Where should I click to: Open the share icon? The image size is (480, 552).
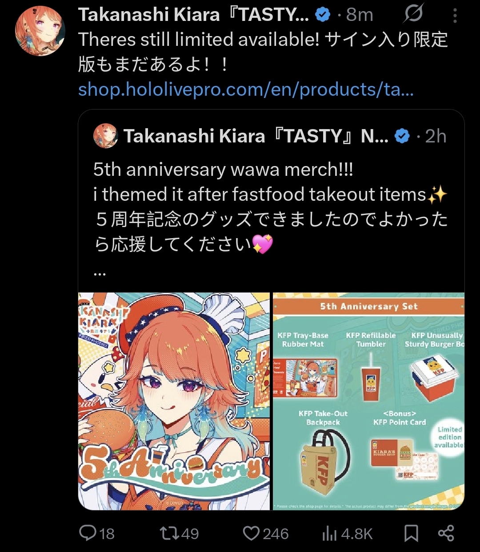tap(446, 533)
